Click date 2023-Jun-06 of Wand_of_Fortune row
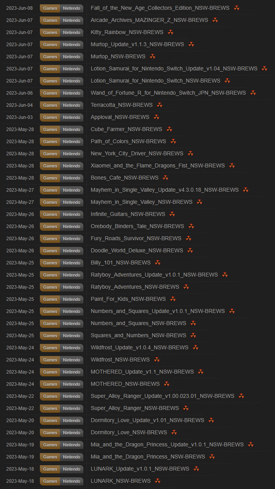The image size is (275, 489). (x=20, y=93)
